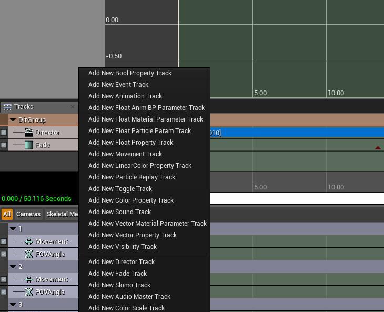384x312 pixels.
Task: Choose Add New Animation Track
Action: coord(144,96)
